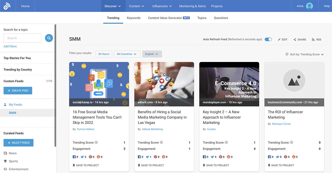Click the My Feeds person icon
Screen dimensions: 332x173
coord(5,105)
